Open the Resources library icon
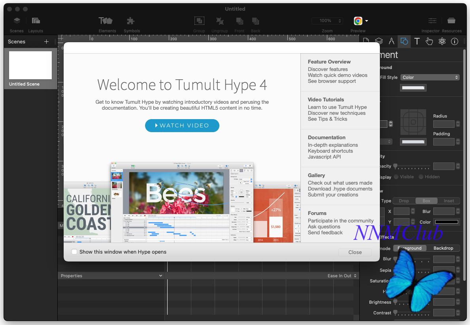This screenshot has height=325, width=470. click(451, 21)
